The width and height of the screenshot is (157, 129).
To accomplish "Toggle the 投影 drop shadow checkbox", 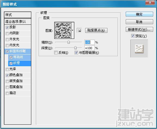I will 7,27.
